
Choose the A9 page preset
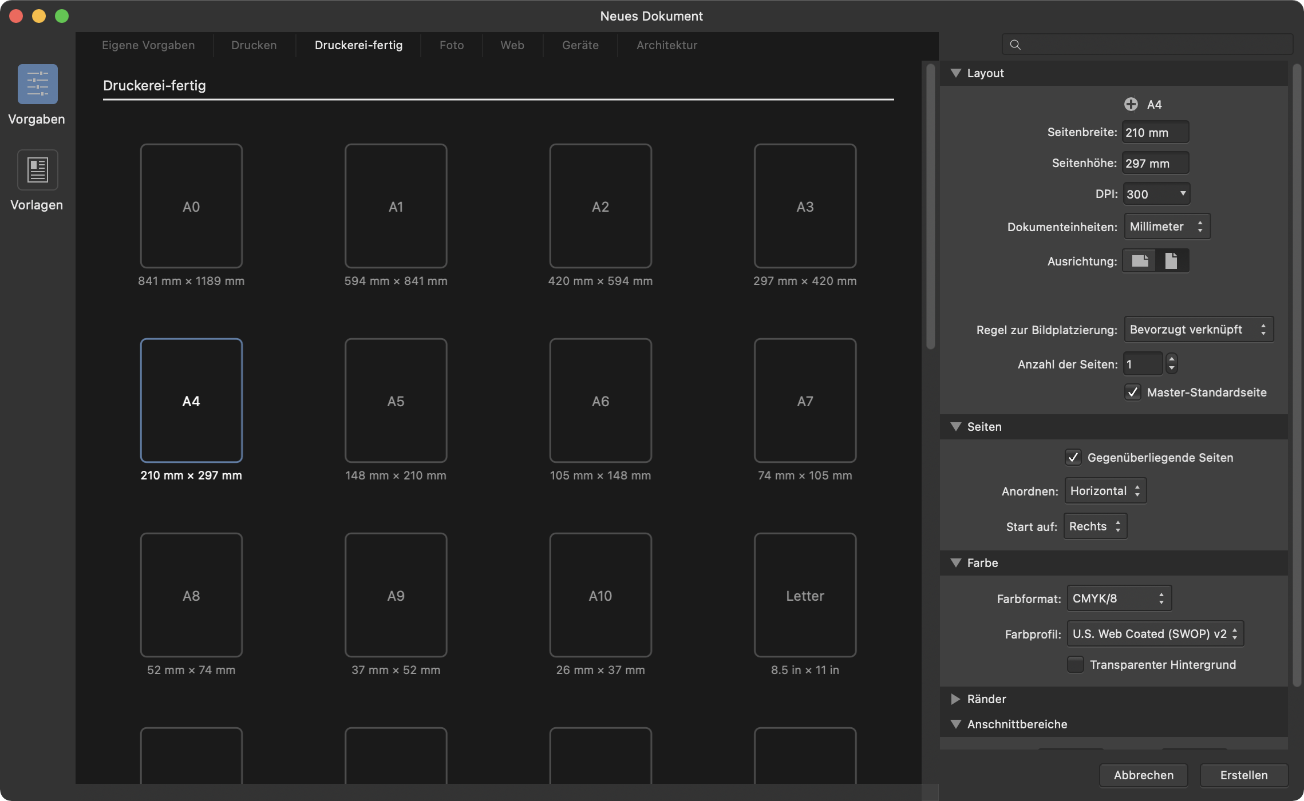pos(396,595)
